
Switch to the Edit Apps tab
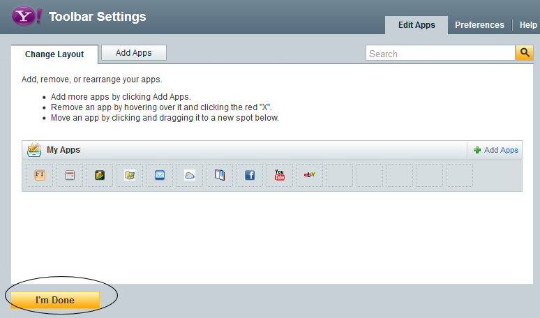(417, 25)
